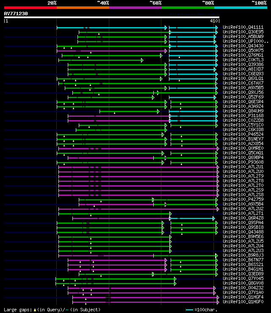Click the UniRef100_Q5CAQ1 label
Screen dimensions: 271x313
243,153
